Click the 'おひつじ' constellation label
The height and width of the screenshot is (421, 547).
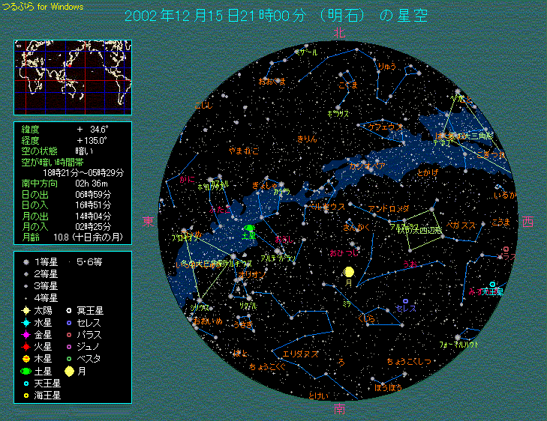click(344, 252)
